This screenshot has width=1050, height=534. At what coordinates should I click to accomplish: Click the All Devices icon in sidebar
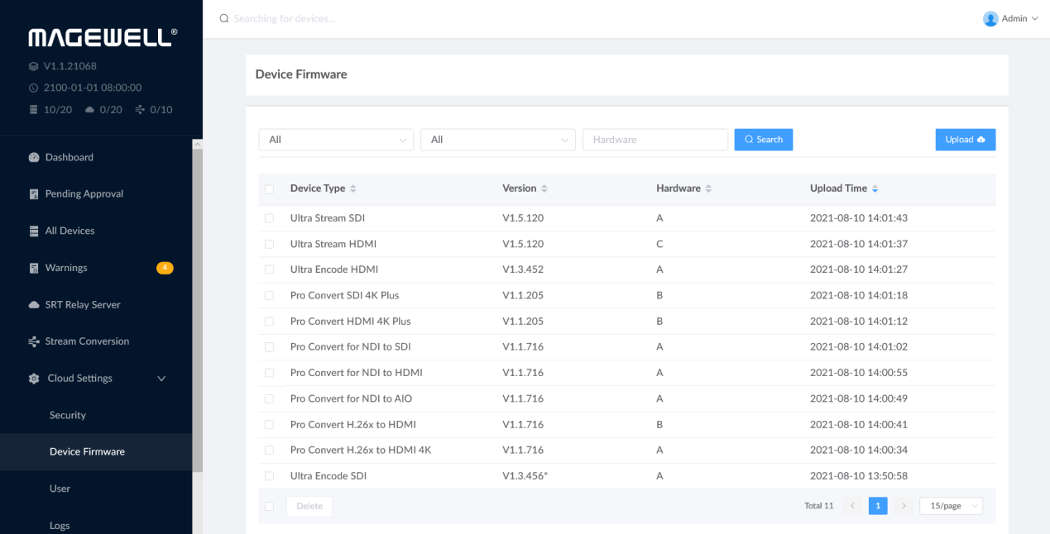click(x=34, y=231)
